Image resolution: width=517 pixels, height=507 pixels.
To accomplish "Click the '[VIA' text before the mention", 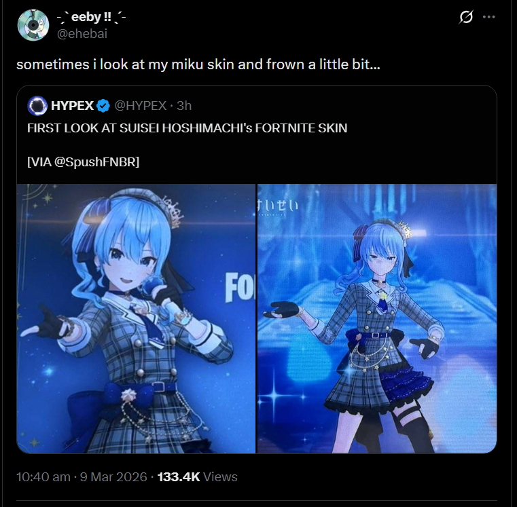I will pyautogui.click(x=39, y=162).
